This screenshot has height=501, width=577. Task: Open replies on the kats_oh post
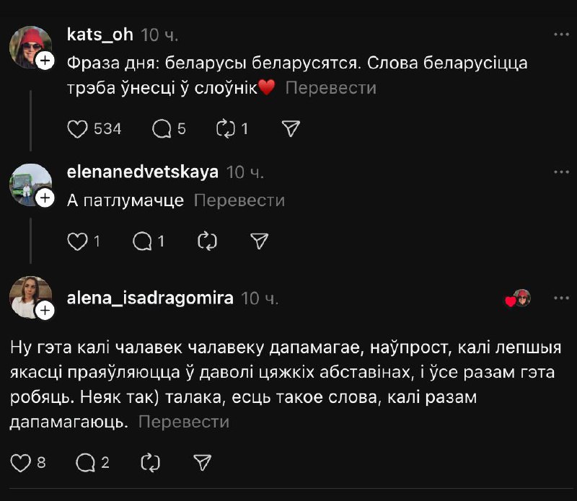[162, 129]
